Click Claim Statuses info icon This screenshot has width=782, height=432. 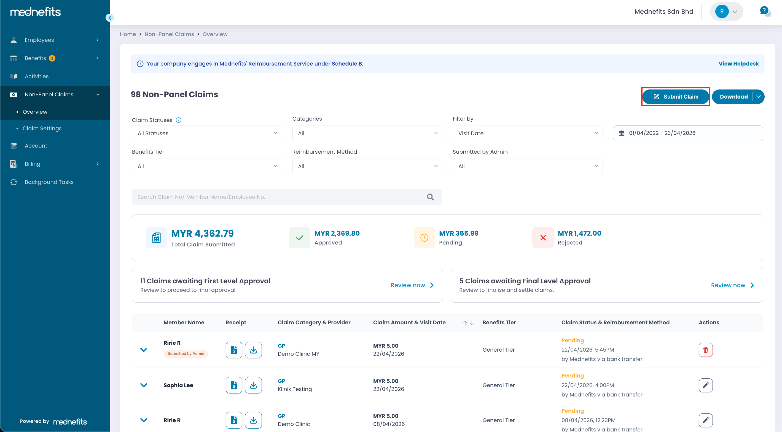(x=179, y=120)
